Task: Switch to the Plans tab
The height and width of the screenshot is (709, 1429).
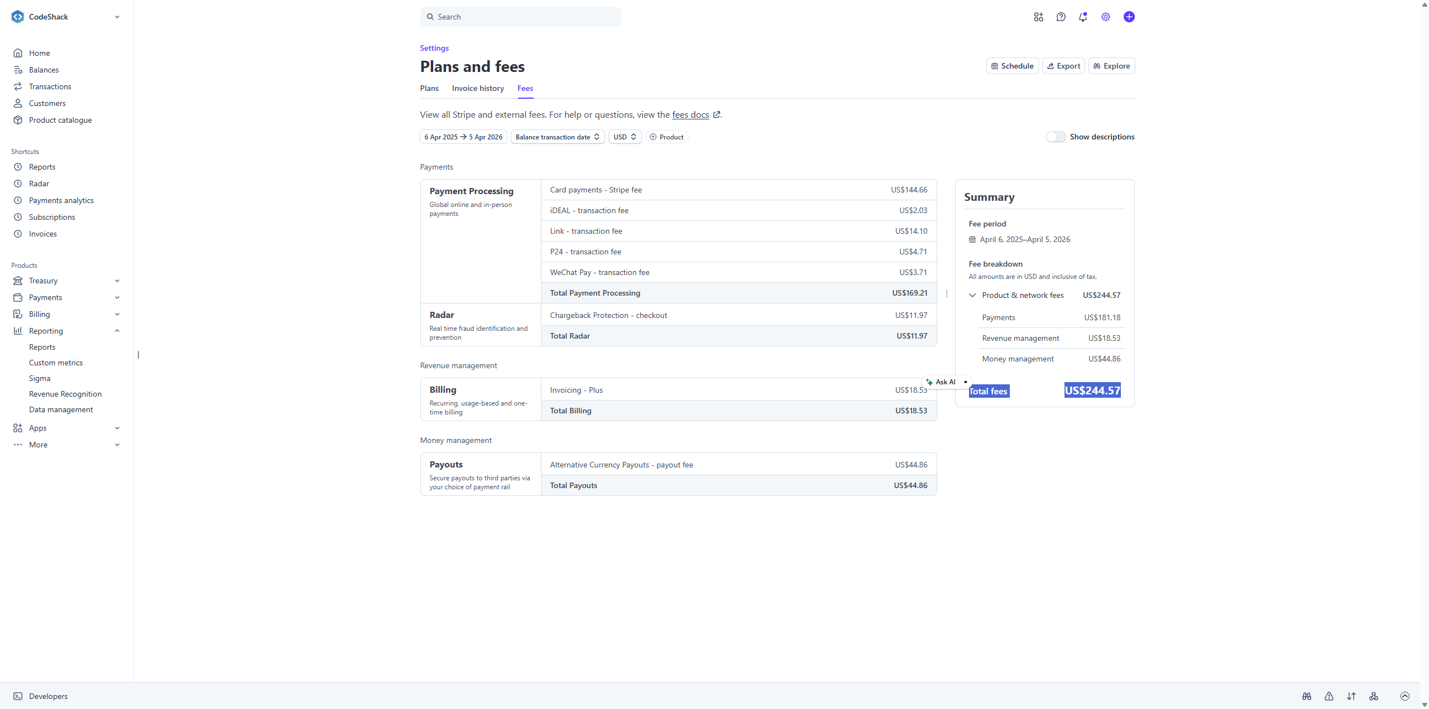Action: pyautogui.click(x=429, y=88)
